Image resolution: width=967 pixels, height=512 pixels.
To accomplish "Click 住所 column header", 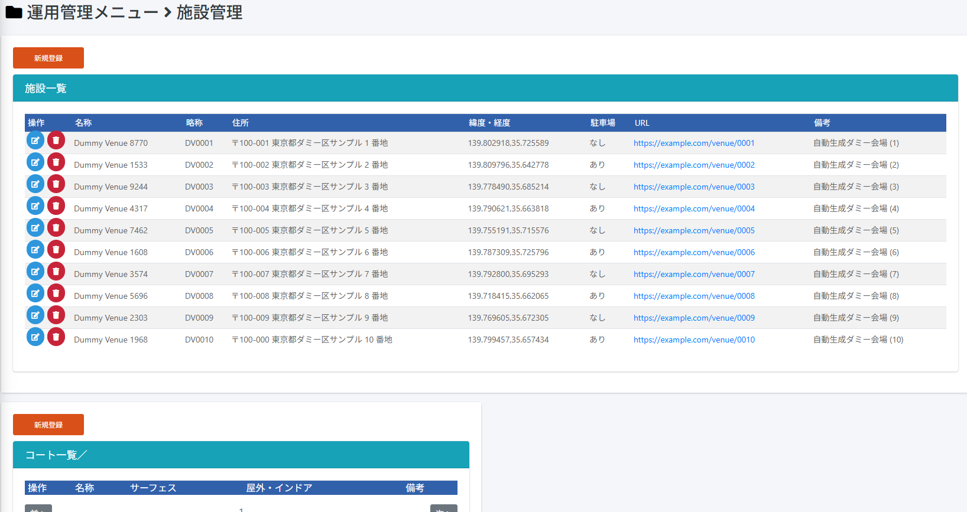I will pos(241,123).
